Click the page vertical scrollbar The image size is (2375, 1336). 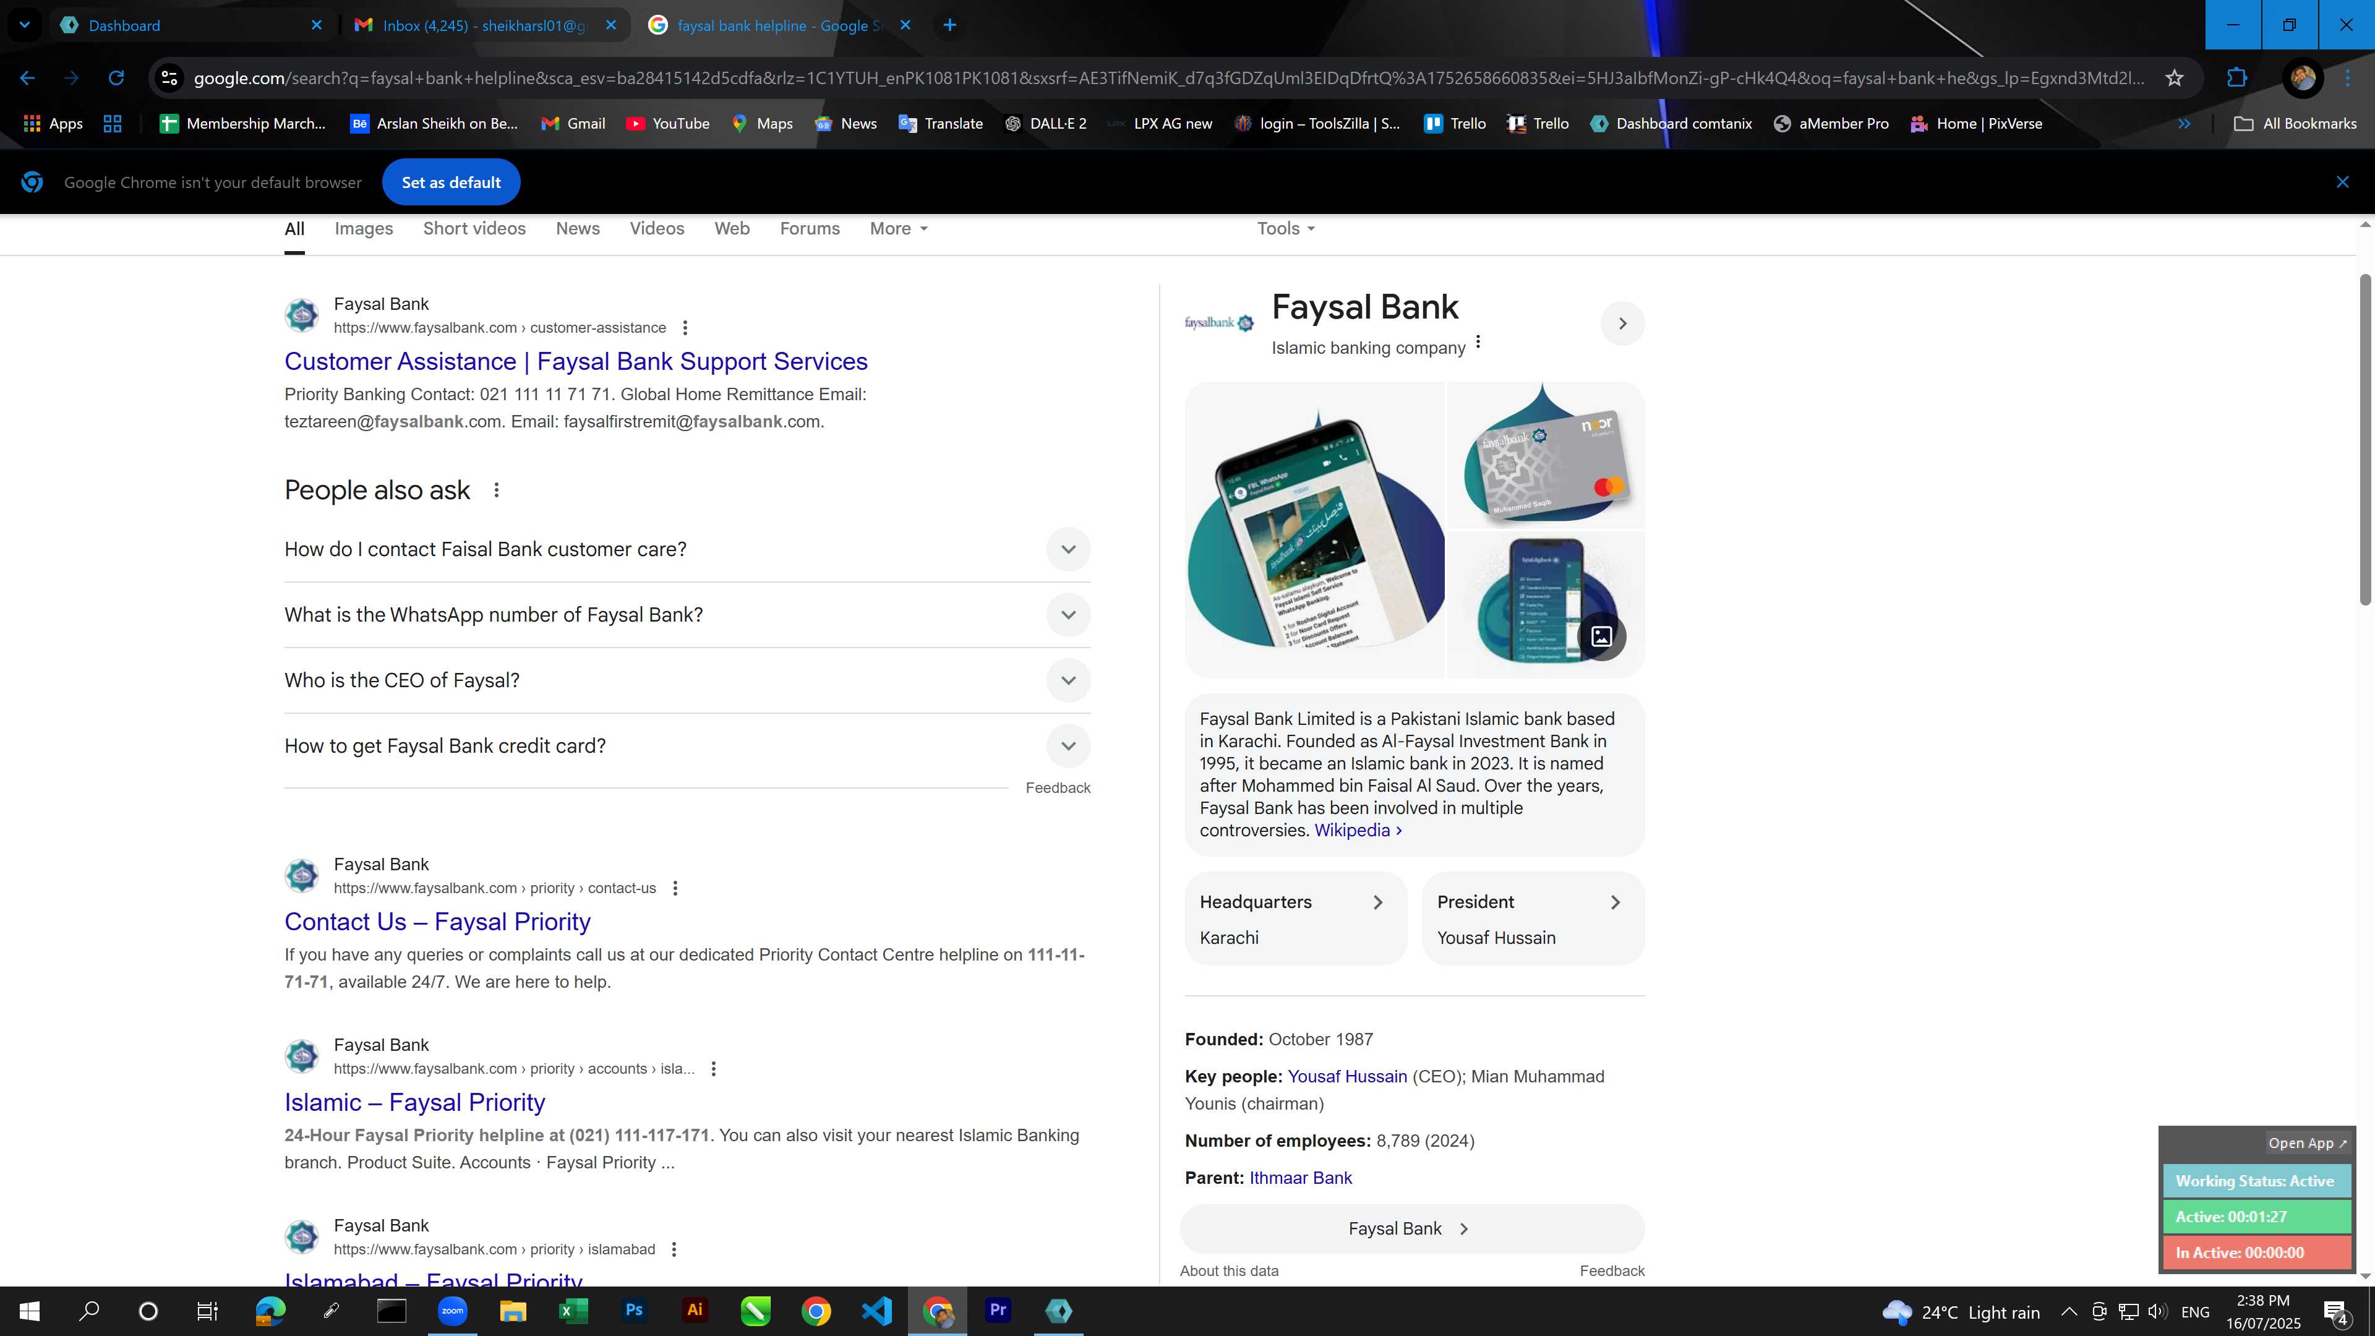coord(2365,440)
